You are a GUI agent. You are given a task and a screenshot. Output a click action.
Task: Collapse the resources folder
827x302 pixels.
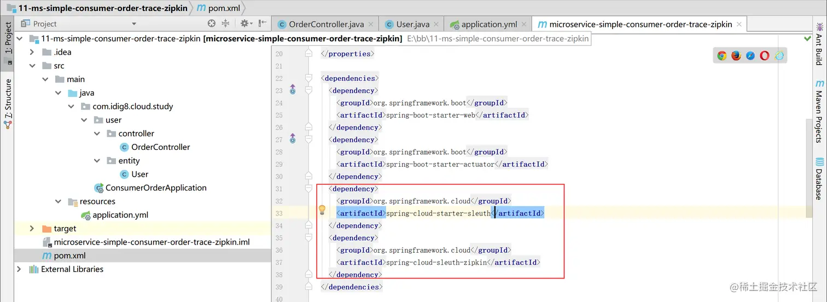58,201
